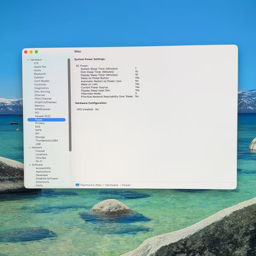Open Applications under Software

point(43,172)
